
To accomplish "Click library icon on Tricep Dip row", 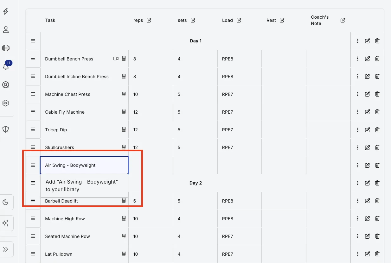I will coord(124,129).
